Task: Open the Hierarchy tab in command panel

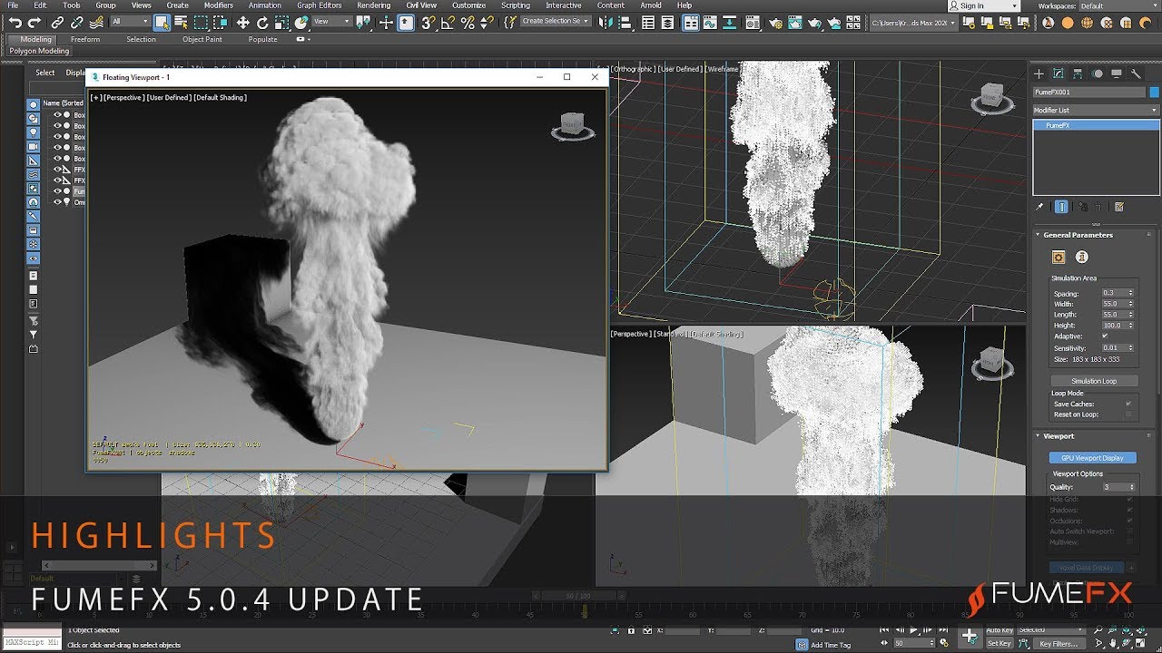Action: (1078, 73)
